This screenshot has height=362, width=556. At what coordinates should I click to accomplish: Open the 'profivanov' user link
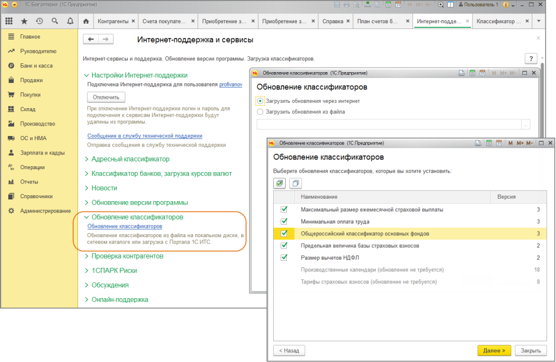coord(231,85)
